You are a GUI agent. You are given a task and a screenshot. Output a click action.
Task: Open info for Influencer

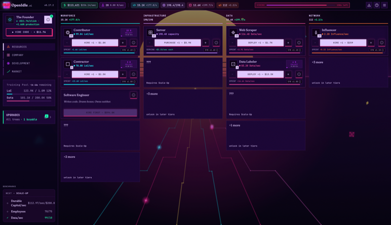tap(382, 43)
